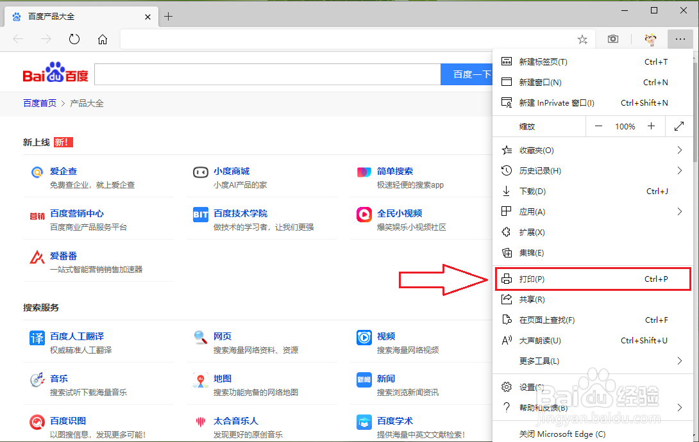Select 新建 InPrivate 窗口(I) menu item

(x=593, y=103)
